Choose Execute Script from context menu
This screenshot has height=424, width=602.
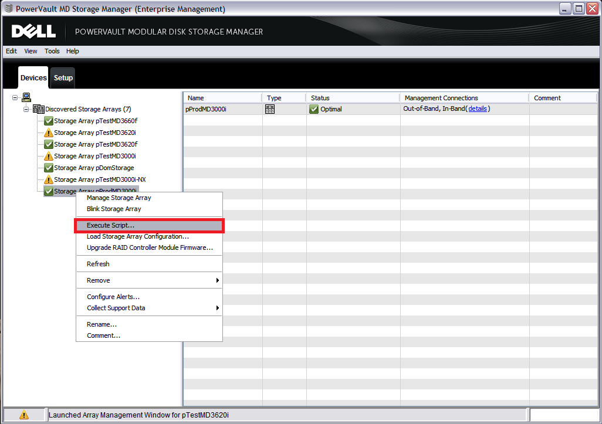(x=110, y=225)
